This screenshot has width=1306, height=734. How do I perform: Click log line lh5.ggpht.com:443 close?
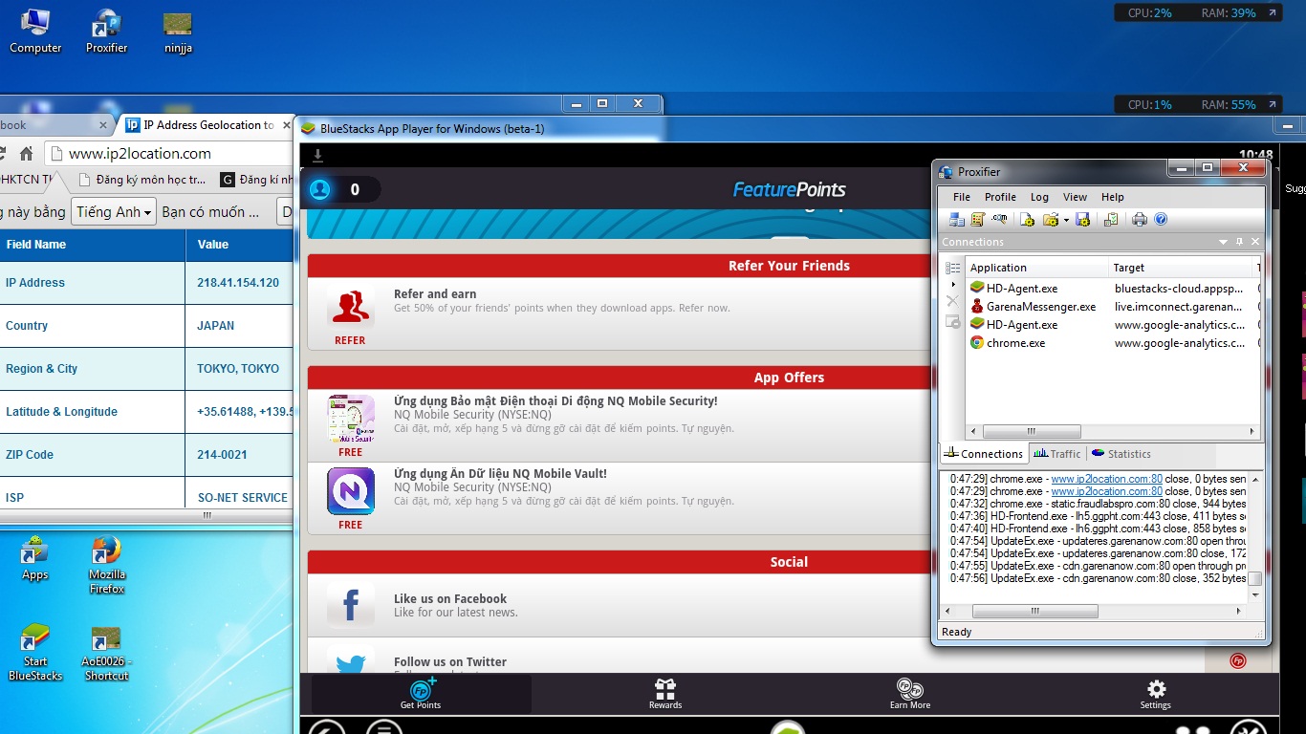[x=1098, y=516]
